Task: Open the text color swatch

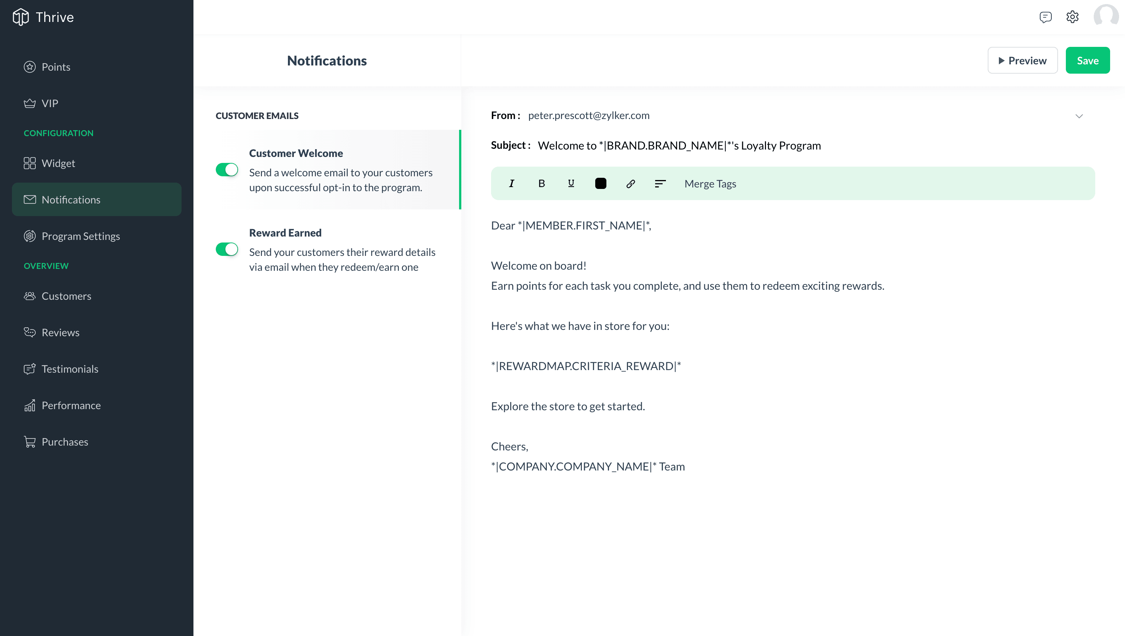Action: point(600,183)
